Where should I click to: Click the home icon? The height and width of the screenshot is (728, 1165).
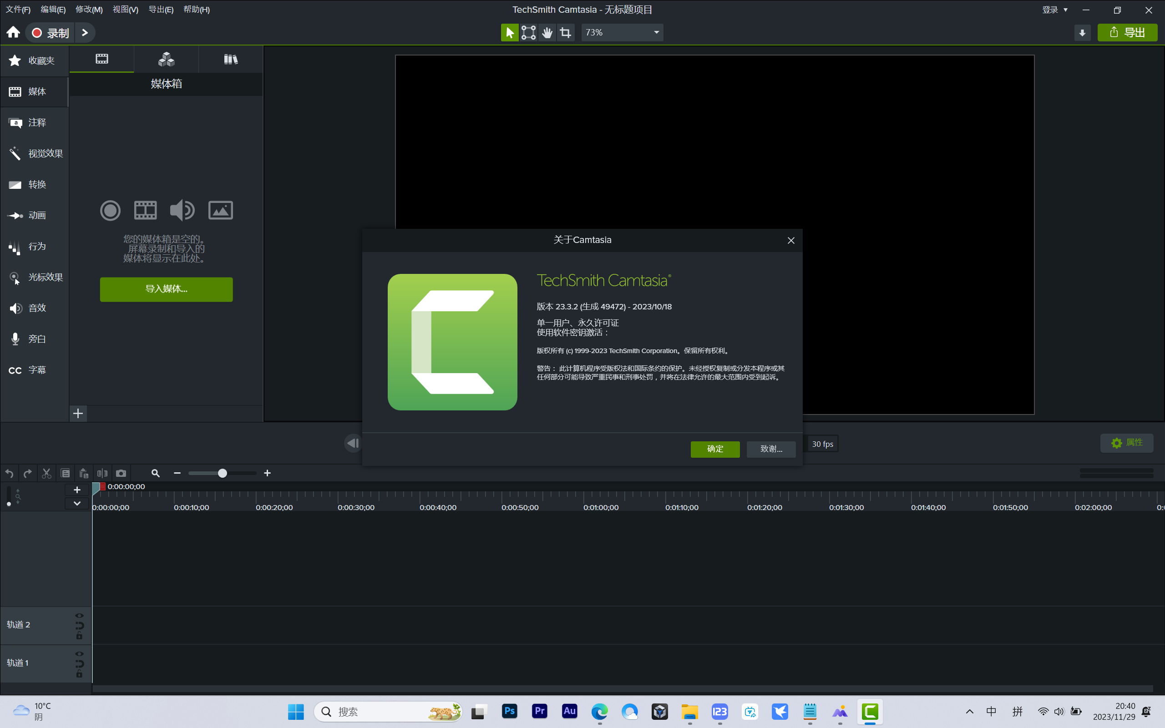click(13, 33)
